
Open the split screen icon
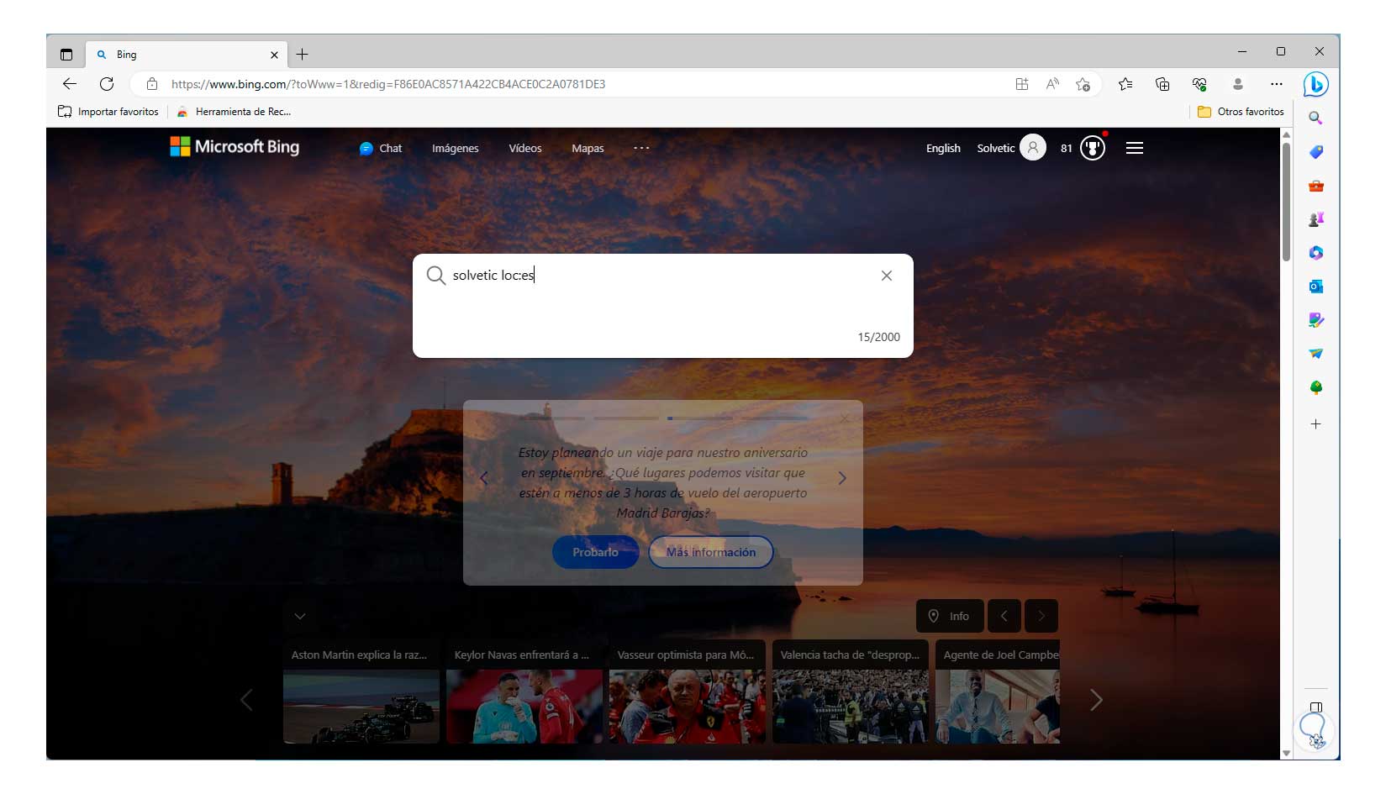point(1022,84)
